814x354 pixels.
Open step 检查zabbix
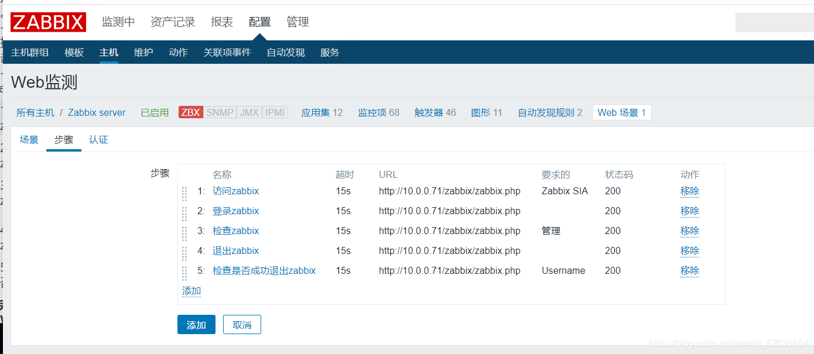pos(235,231)
